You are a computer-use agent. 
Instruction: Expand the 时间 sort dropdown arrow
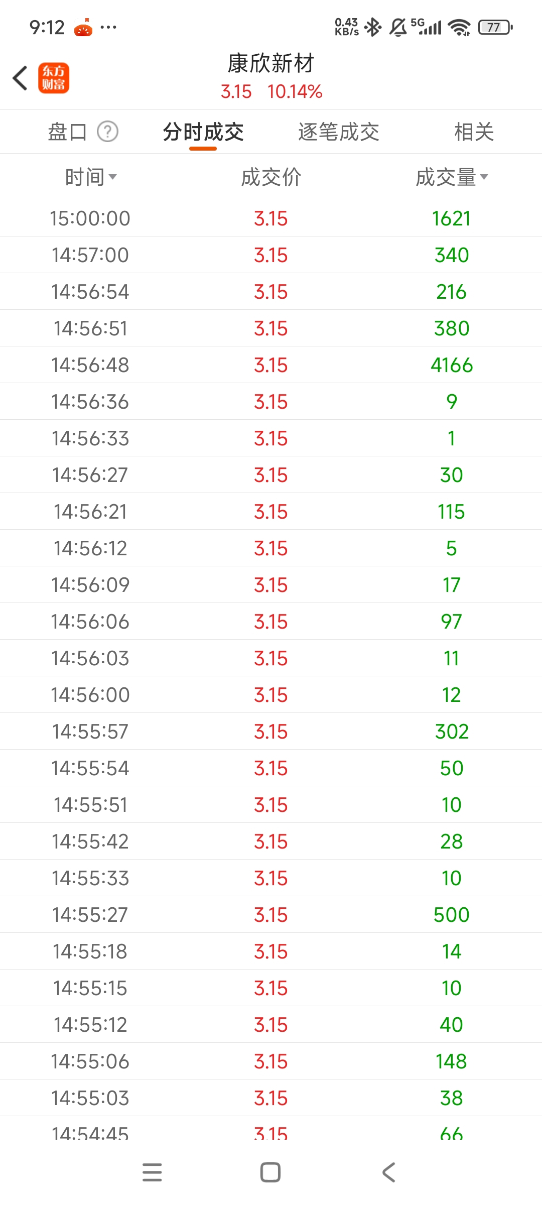point(113,177)
